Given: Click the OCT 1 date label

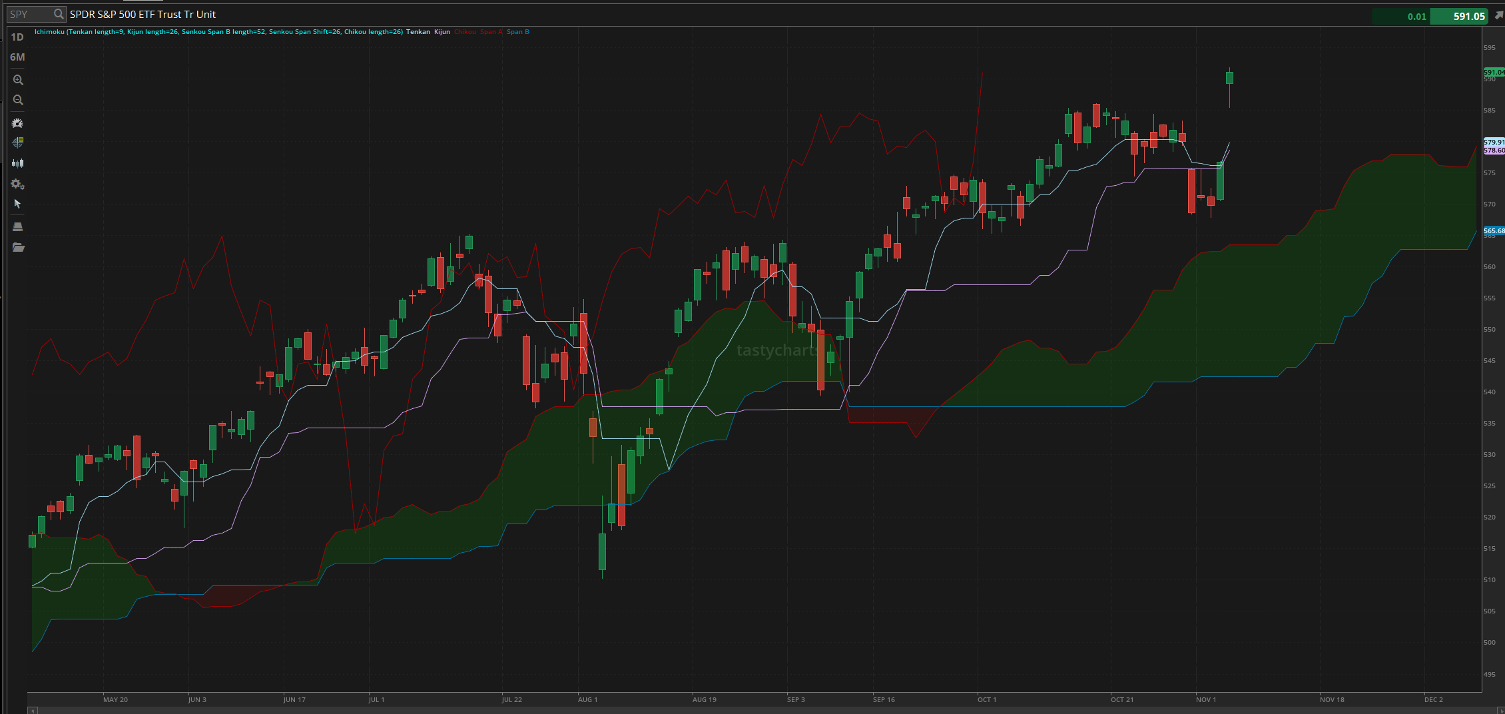Looking at the screenshot, I should tap(987, 699).
